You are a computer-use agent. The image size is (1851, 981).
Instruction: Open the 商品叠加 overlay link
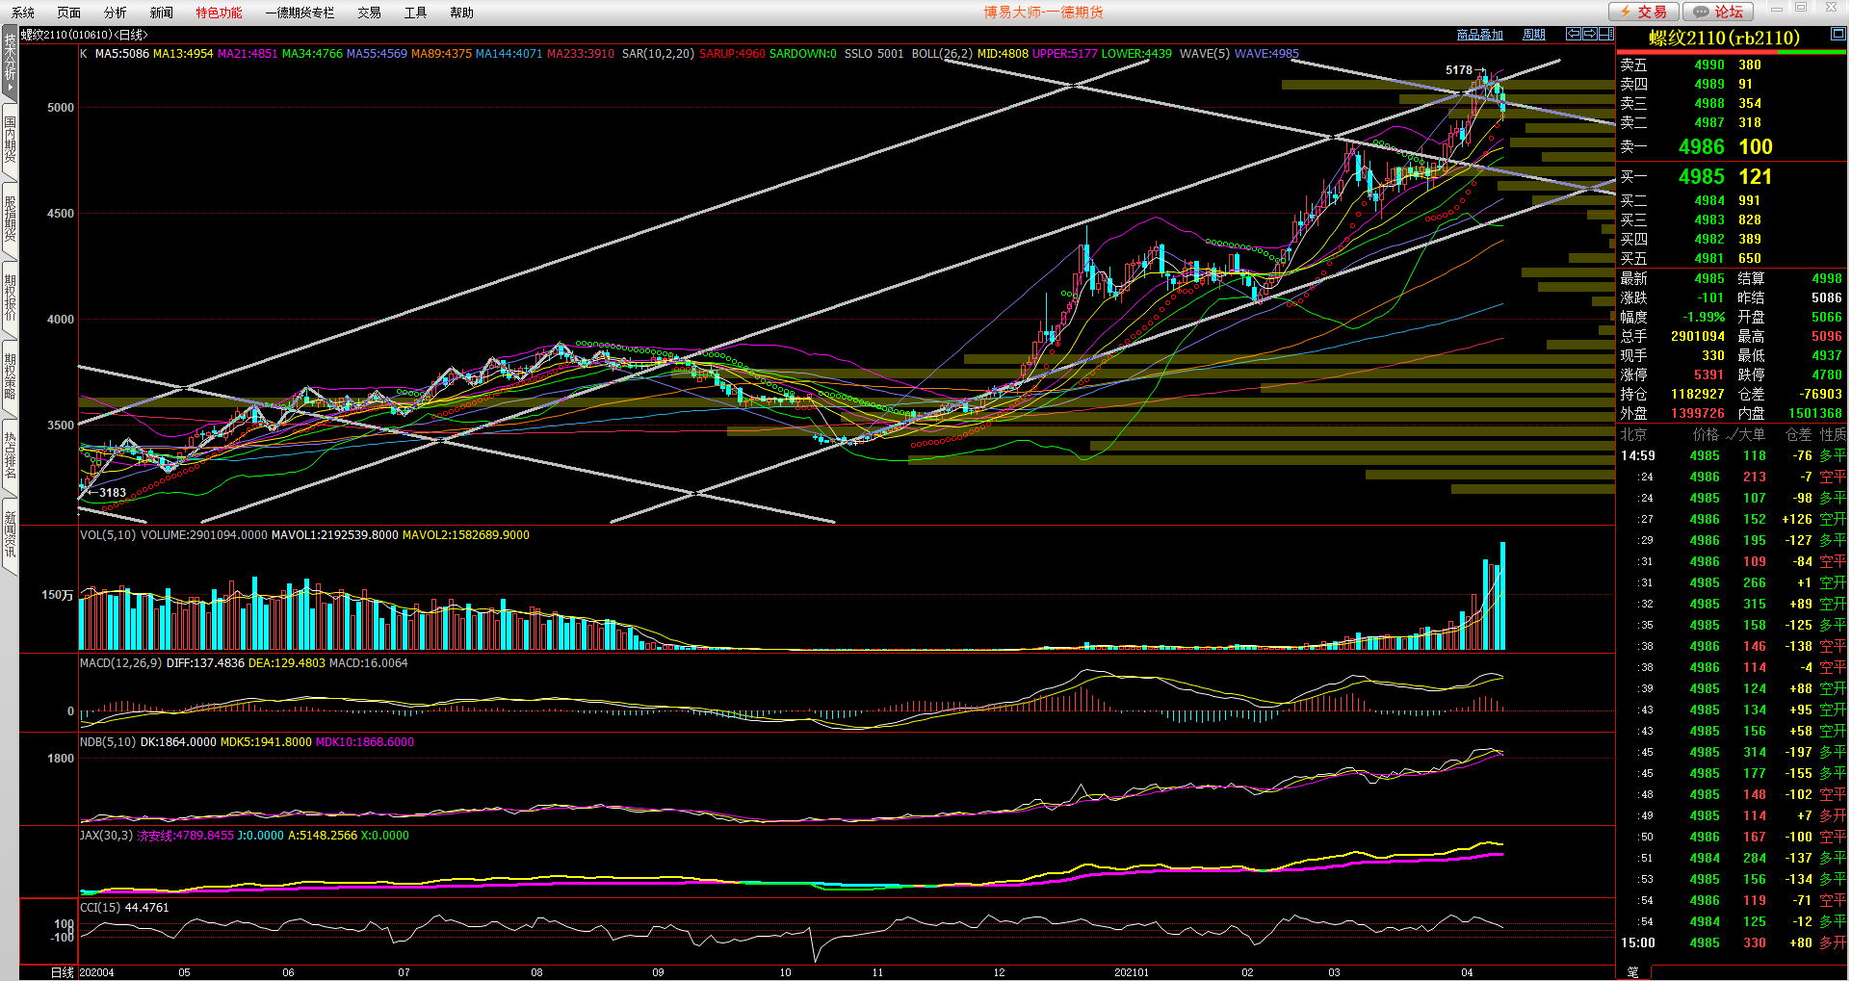point(1479,35)
